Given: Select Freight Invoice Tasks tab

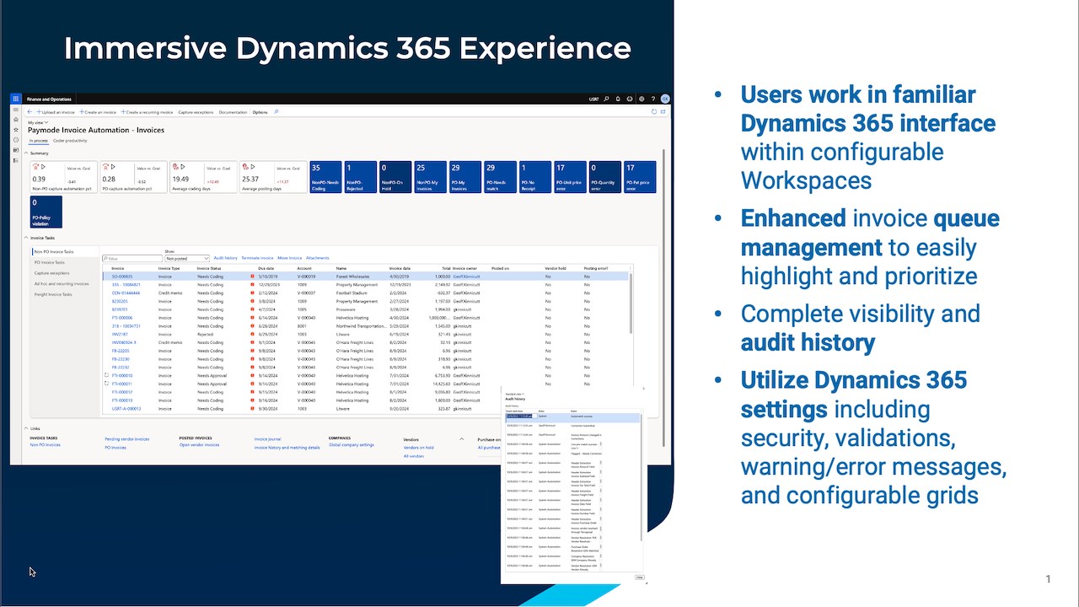Looking at the screenshot, I should click(53, 294).
